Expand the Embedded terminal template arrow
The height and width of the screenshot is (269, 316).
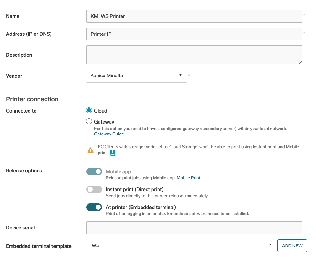click(270, 245)
